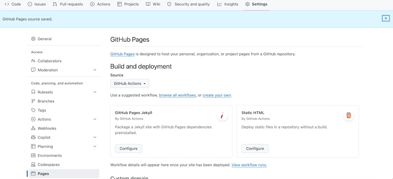
Task: Click the code brackets icon in top nav
Action: 7,4
